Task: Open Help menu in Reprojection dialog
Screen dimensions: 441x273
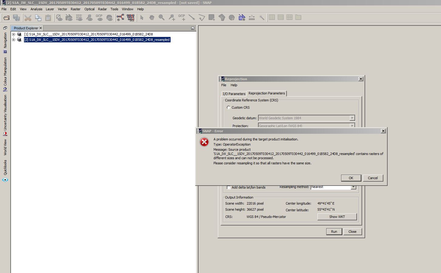Action: point(234,85)
